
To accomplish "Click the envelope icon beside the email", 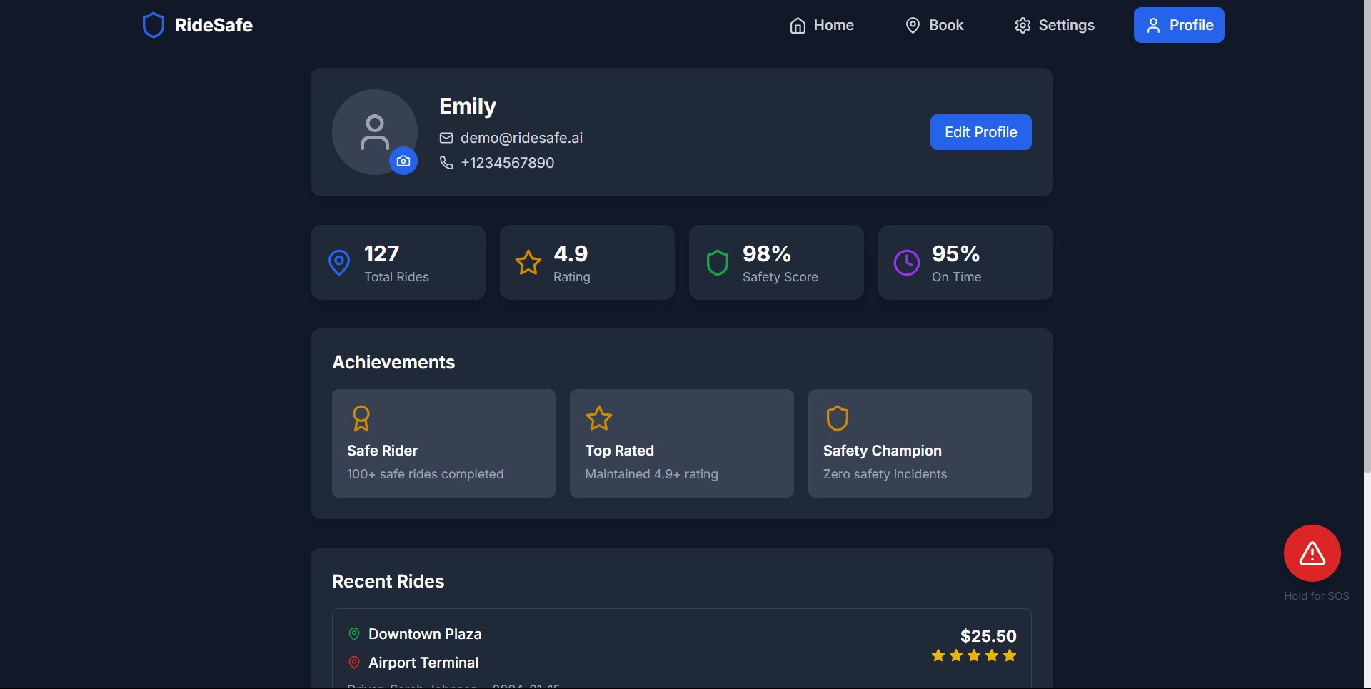I will coord(446,138).
